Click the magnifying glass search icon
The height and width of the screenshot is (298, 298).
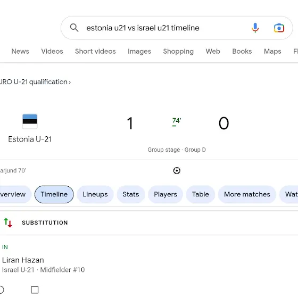point(74,28)
